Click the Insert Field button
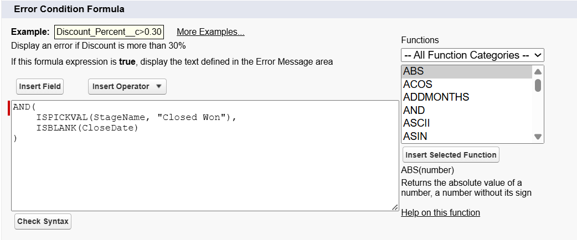 [40, 86]
